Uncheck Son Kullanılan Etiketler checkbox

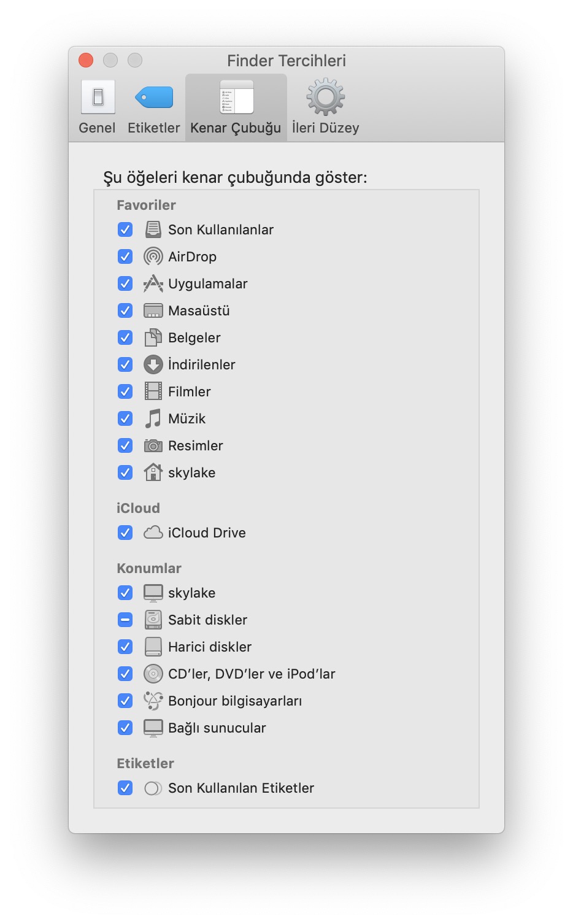tap(125, 788)
